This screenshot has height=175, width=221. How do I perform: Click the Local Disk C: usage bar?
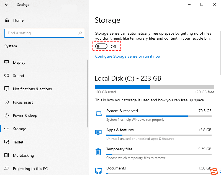[155, 87]
